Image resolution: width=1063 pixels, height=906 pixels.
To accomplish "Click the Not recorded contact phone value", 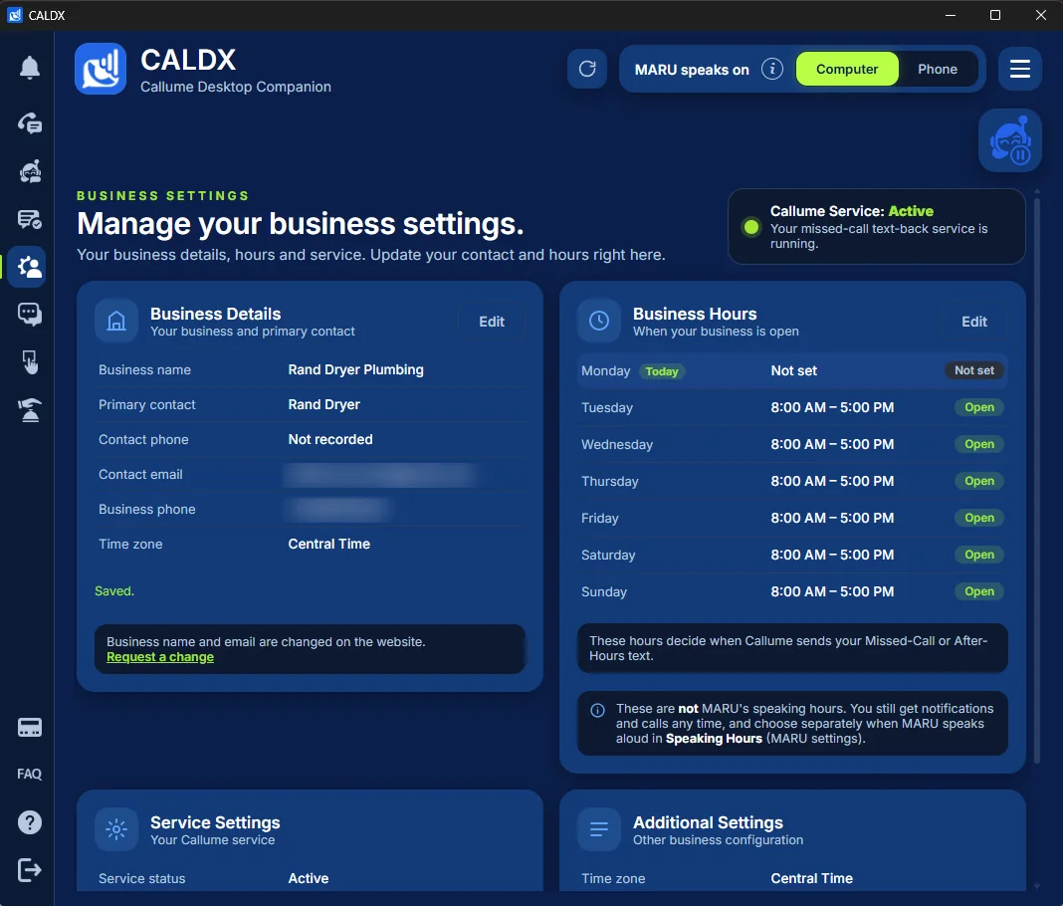I will pos(330,439).
